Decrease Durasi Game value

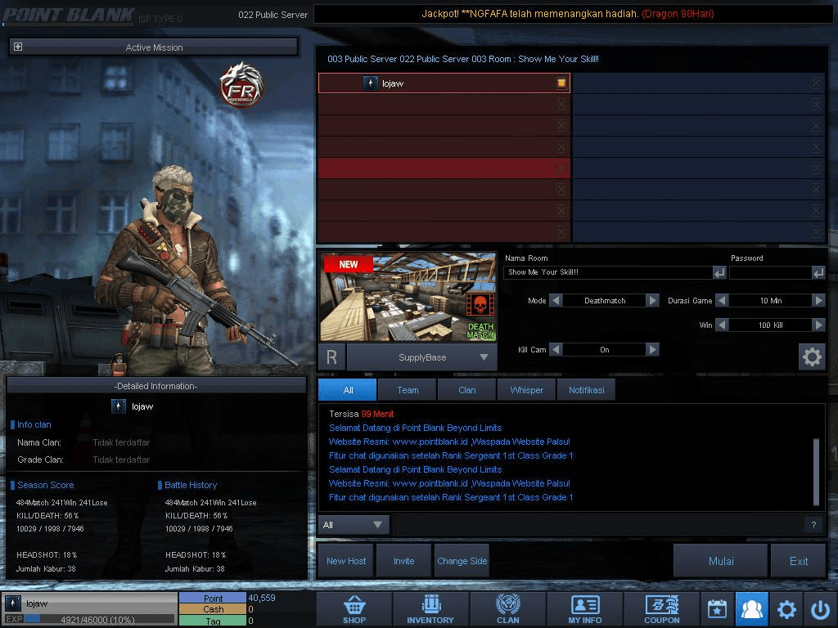tap(722, 301)
